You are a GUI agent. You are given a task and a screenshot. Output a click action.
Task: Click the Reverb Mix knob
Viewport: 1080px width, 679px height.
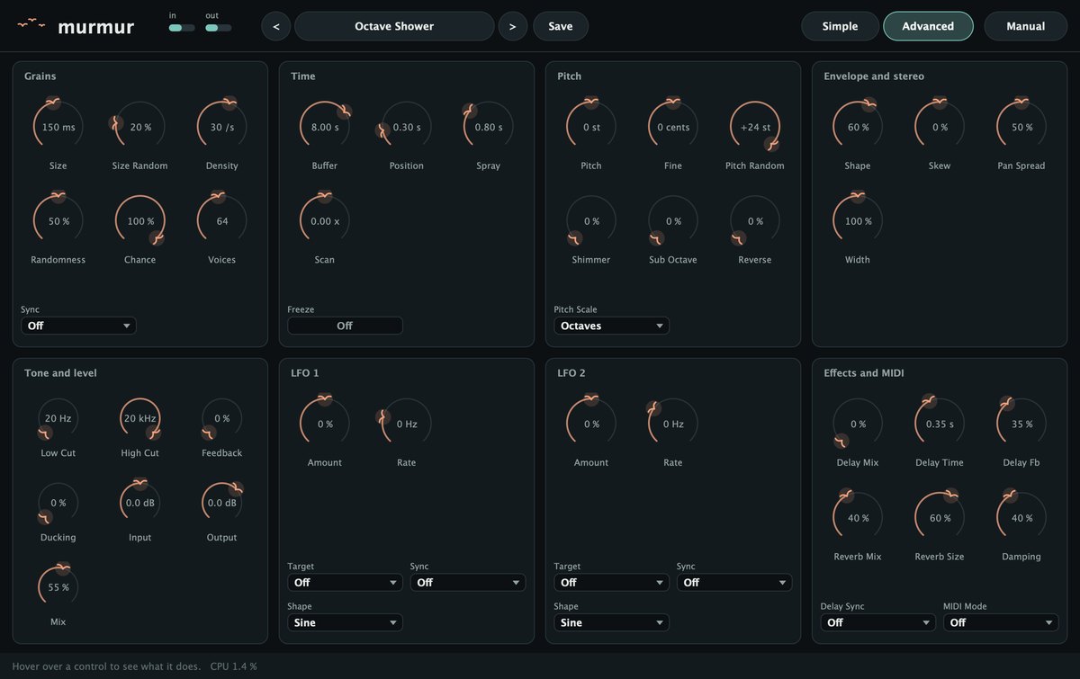coord(858,518)
